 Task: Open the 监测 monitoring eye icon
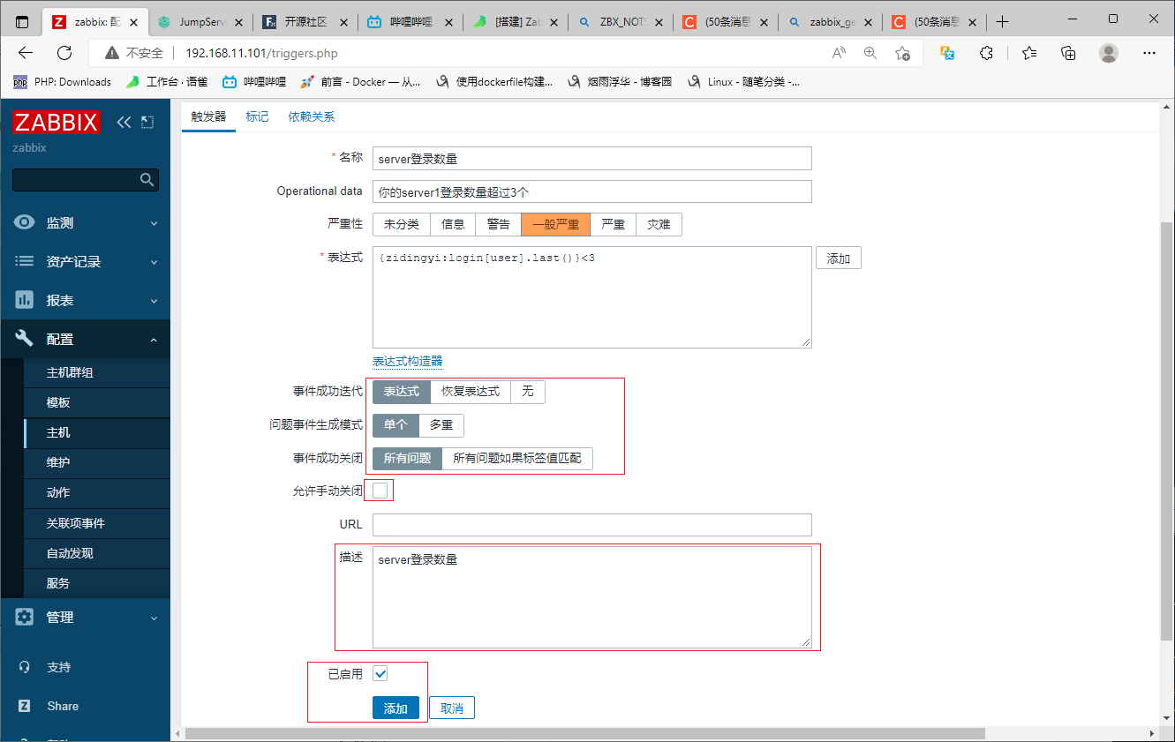(x=25, y=223)
